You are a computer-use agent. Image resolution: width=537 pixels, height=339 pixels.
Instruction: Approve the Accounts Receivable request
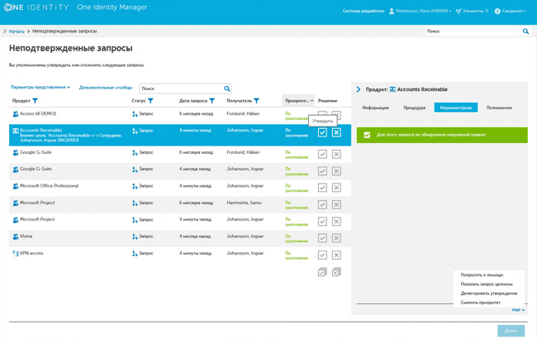point(322,132)
